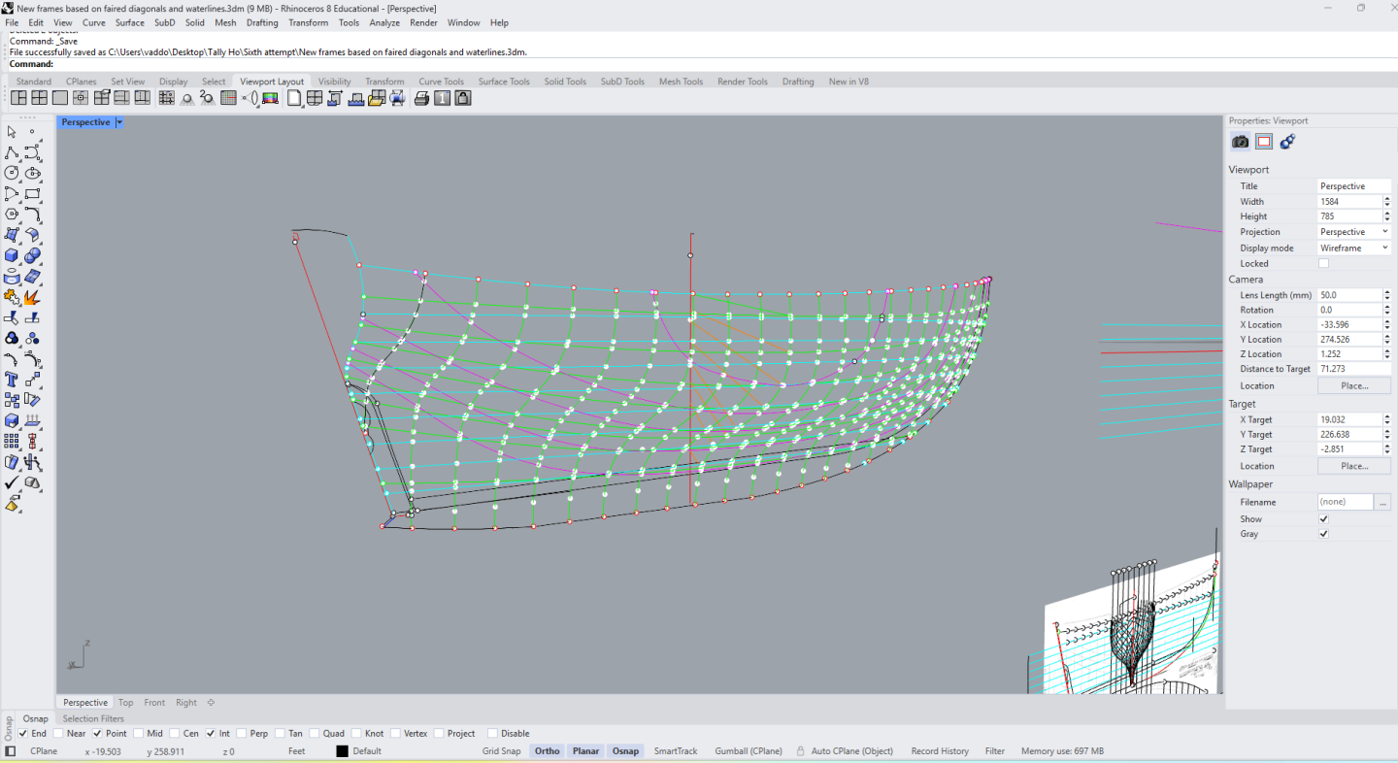Image resolution: width=1398 pixels, height=763 pixels.
Task: Select the Text object tool
Action: (x=12, y=380)
